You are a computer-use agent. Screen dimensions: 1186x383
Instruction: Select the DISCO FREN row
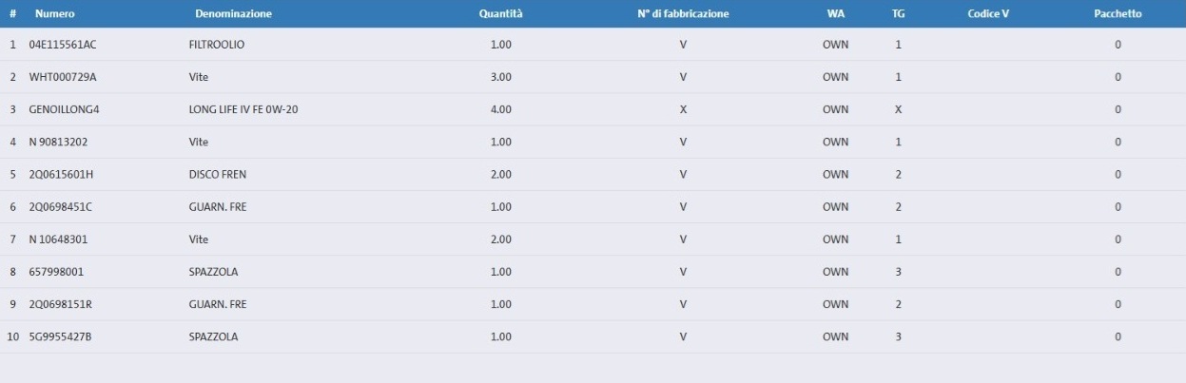click(218, 175)
